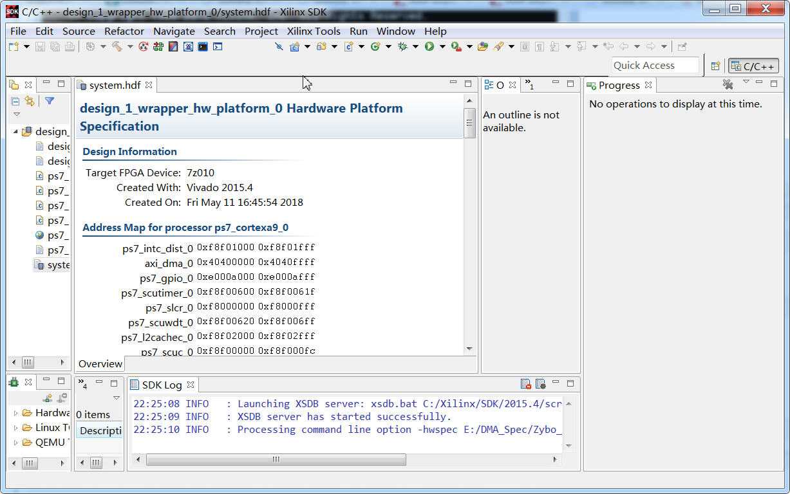Toggle Link with Editor in Project Explorer
This screenshot has width=790, height=494.
(30, 101)
